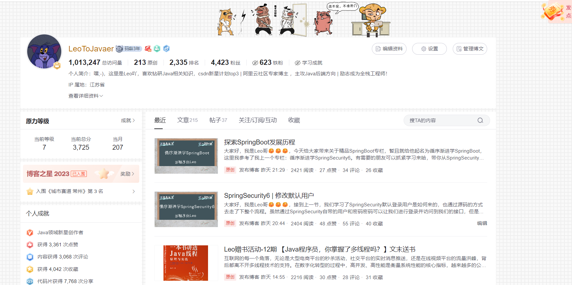This screenshot has height=285, width=572.
Task: Click the 4,423 粉丝 stat
Action: [x=226, y=63]
